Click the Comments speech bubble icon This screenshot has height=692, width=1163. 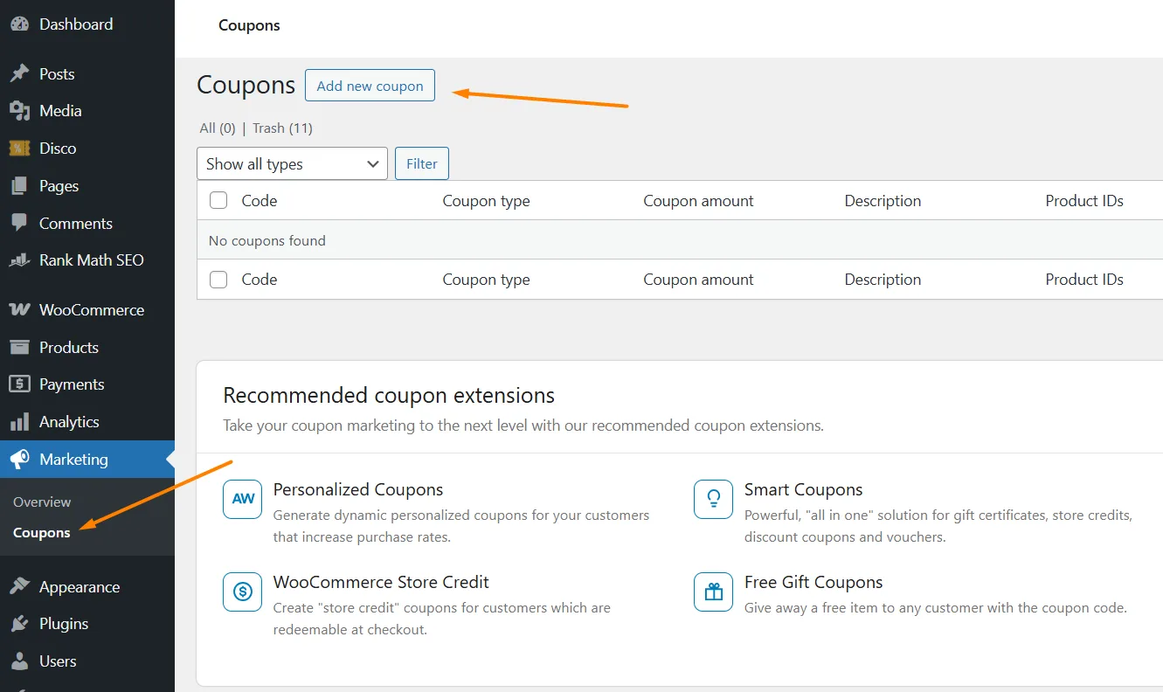19,224
